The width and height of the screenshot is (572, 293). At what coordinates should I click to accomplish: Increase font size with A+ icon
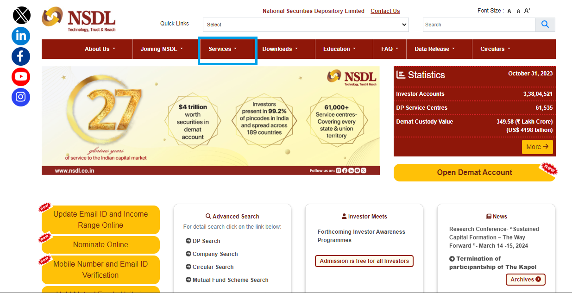[528, 11]
